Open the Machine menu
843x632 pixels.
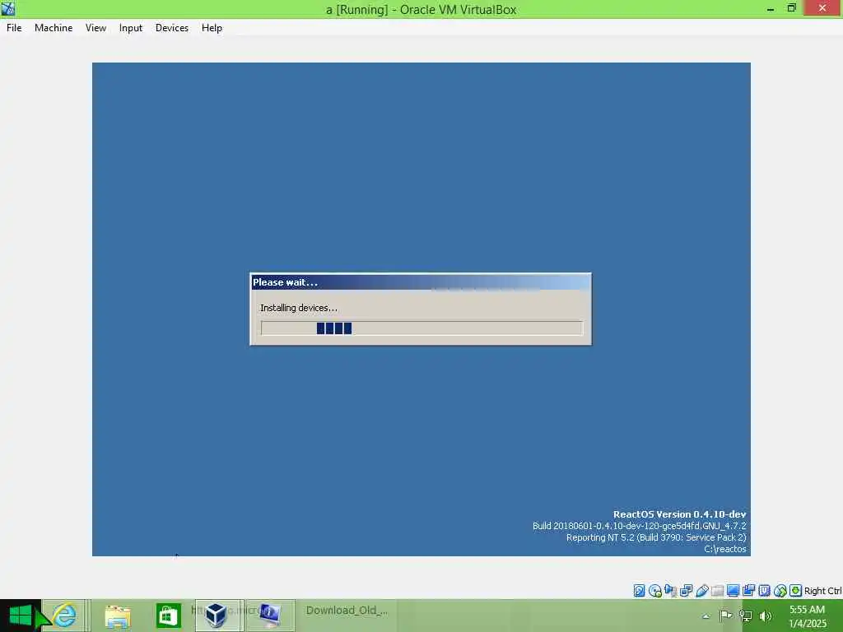54,28
